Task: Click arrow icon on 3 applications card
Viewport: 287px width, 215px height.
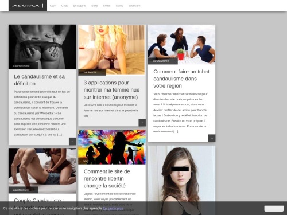Action: pyautogui.click(x=142, y=123)
